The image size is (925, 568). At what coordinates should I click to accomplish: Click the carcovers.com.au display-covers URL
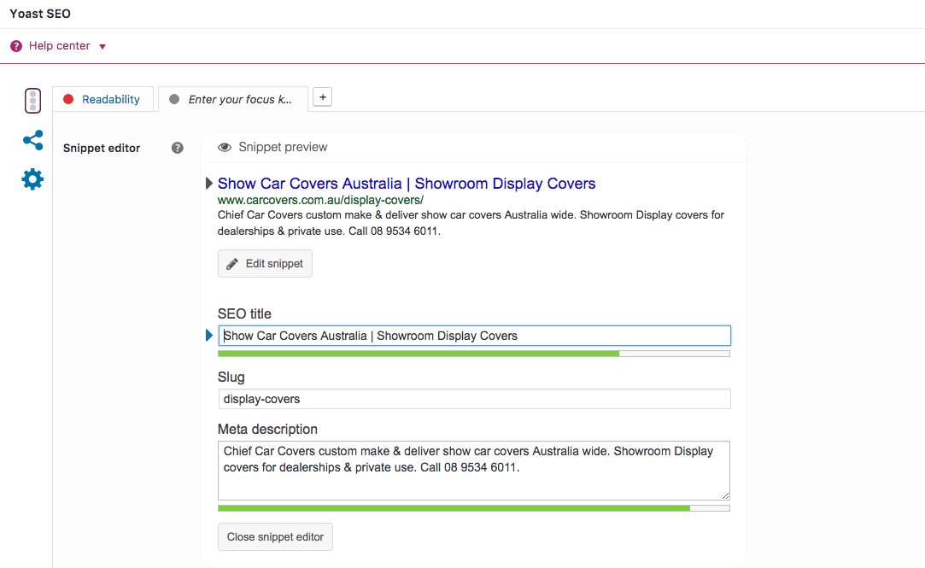click(320, 200)
